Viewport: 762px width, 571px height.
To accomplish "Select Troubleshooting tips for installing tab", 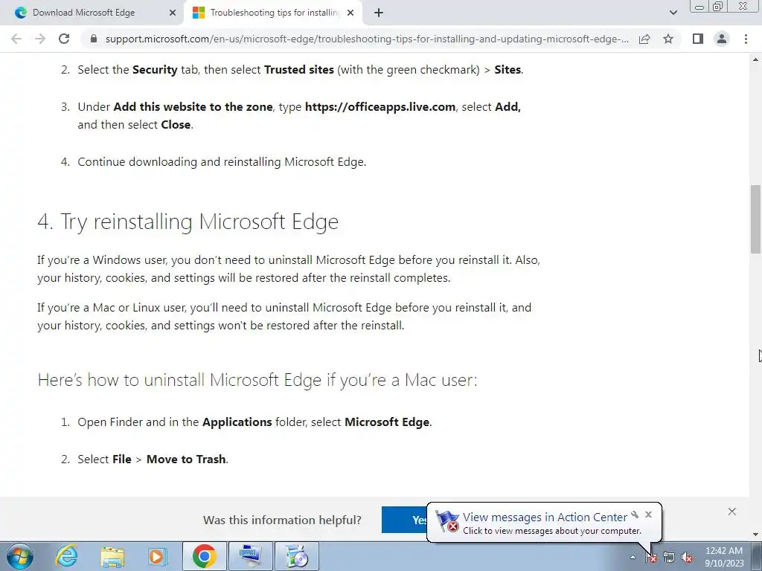I will [275, 13].
